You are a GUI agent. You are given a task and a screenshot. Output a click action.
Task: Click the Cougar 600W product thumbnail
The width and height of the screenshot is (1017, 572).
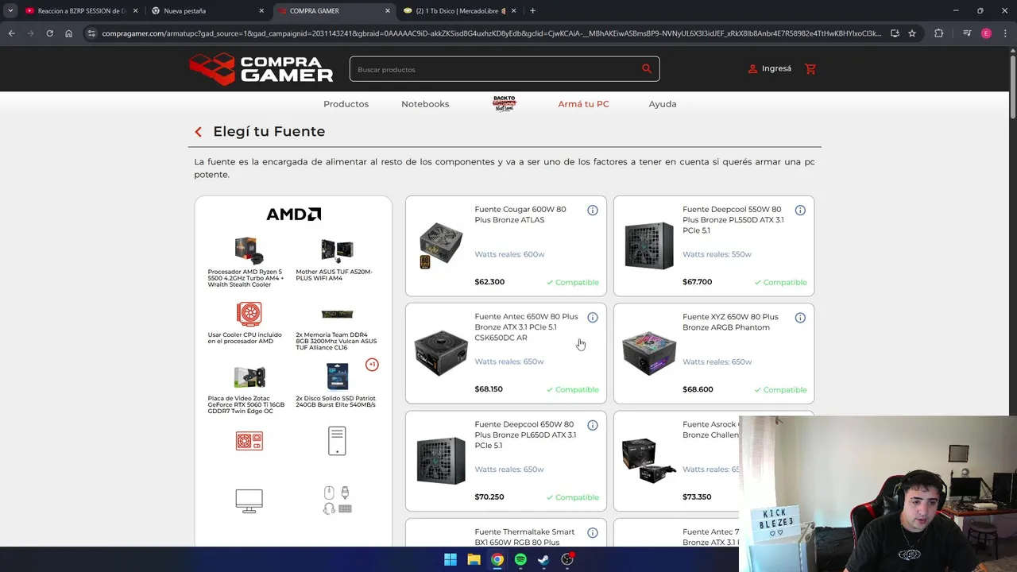coord(441,245)
